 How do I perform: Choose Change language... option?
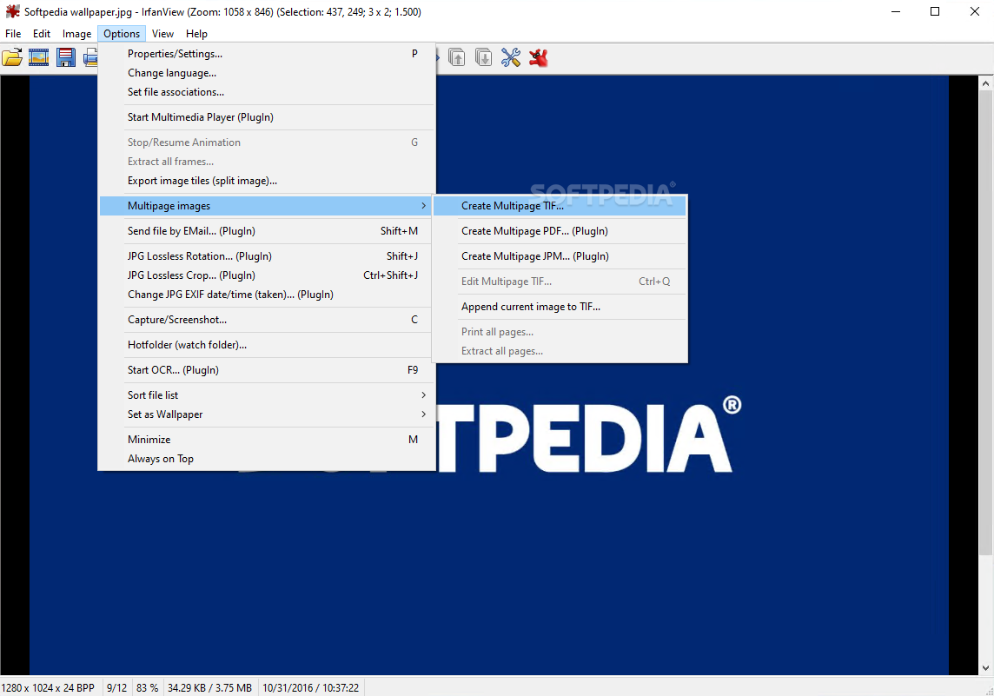coord(267,73)
